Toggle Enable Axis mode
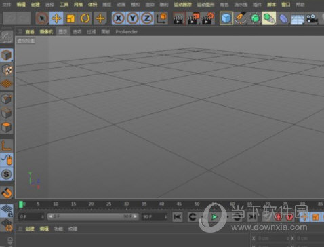The height and width of the screenshot is (247, 324). 6,145
